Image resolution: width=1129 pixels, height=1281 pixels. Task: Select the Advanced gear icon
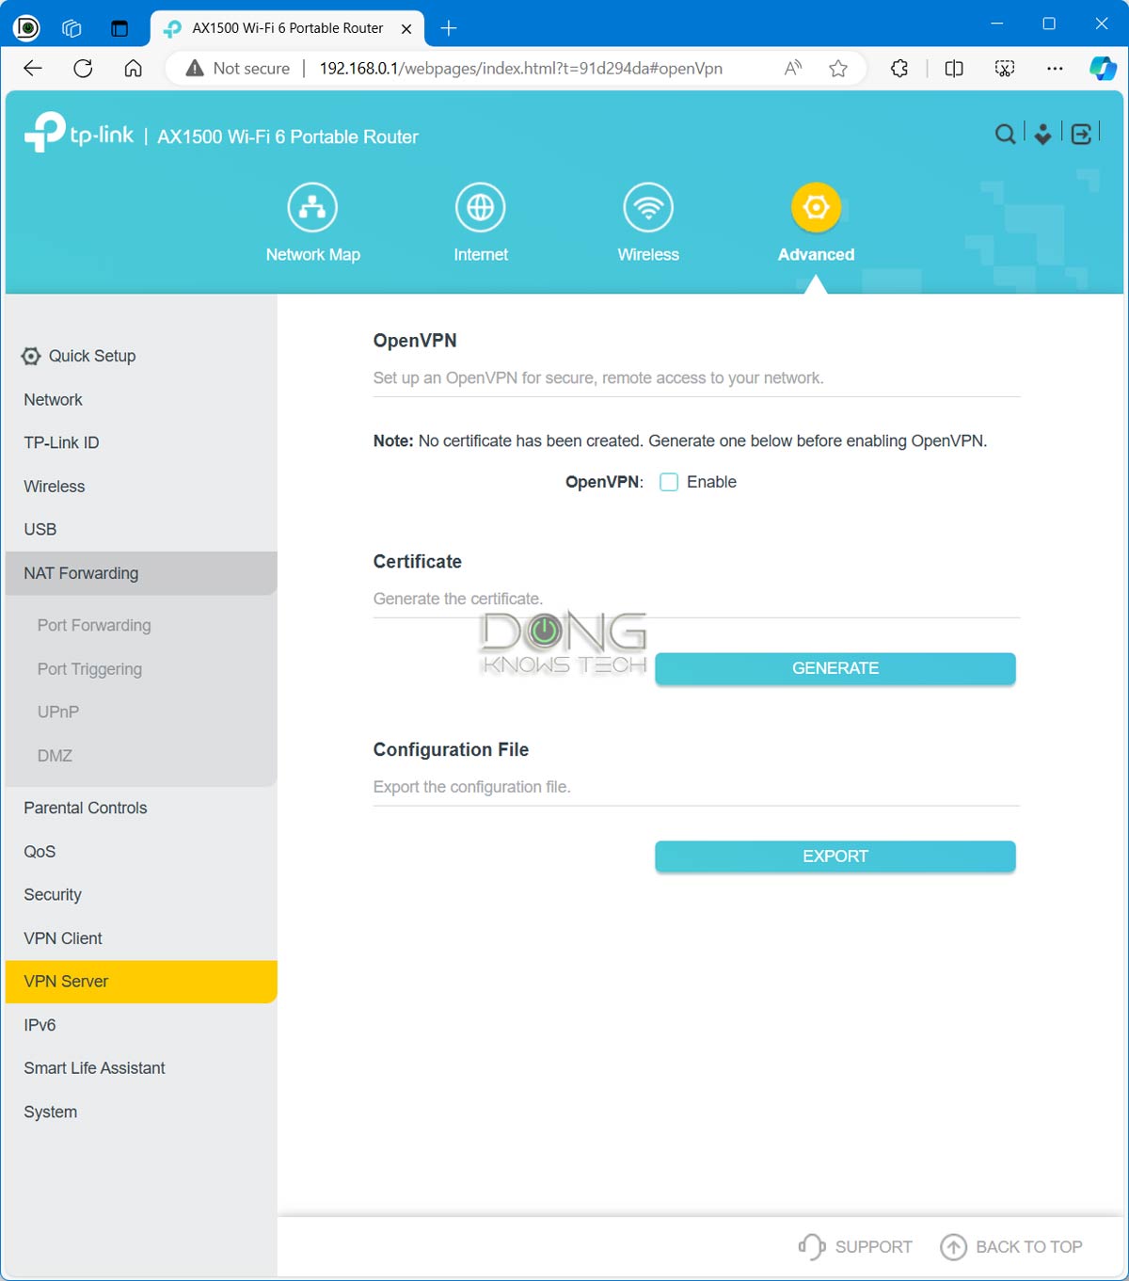[x=816, y=207]
